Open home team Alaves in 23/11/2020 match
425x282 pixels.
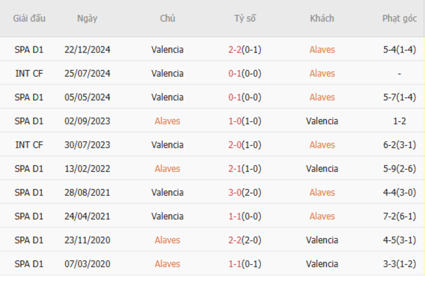(x=167, y=240)
